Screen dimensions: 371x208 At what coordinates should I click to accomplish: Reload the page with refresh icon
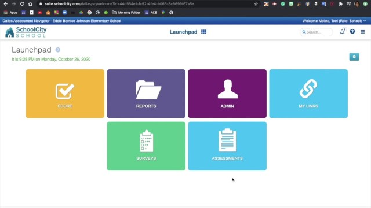(22, 4)
